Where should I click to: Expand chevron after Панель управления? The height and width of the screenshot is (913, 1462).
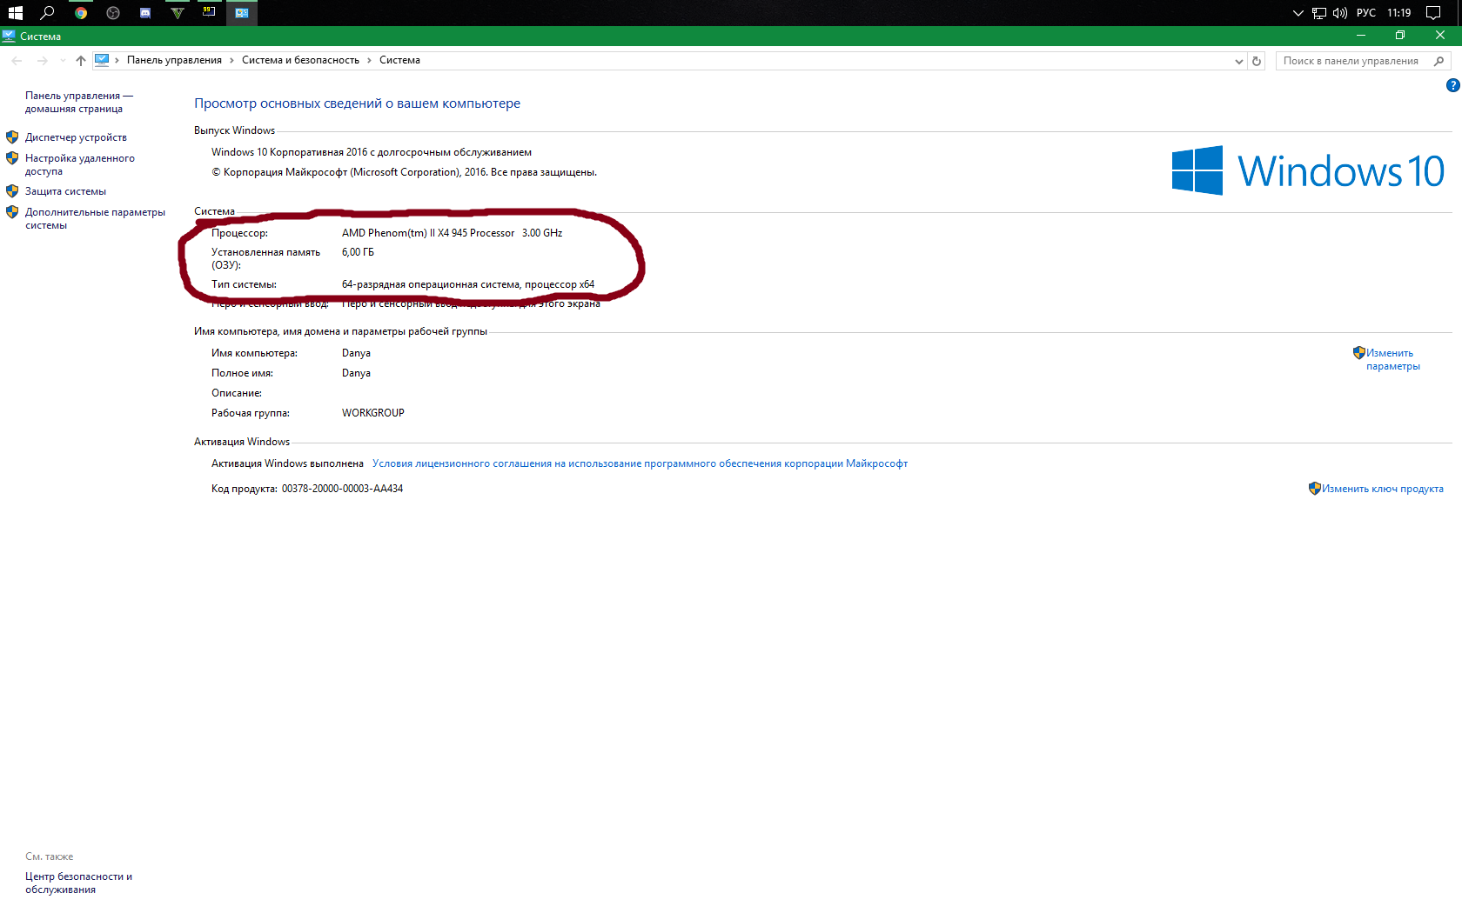pyautogui.click(x=231, y=60)
